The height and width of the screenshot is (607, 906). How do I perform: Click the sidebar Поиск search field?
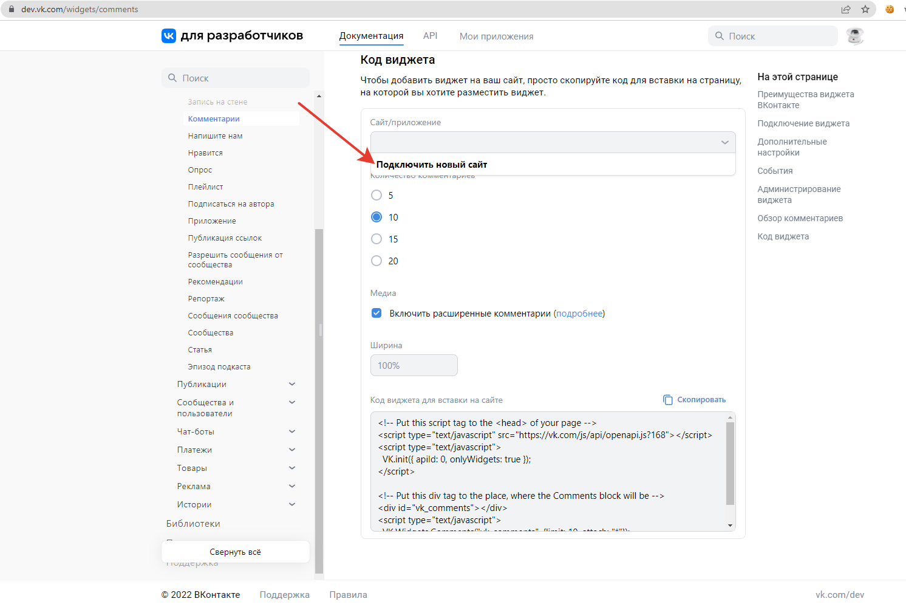(x=236, y=78)
